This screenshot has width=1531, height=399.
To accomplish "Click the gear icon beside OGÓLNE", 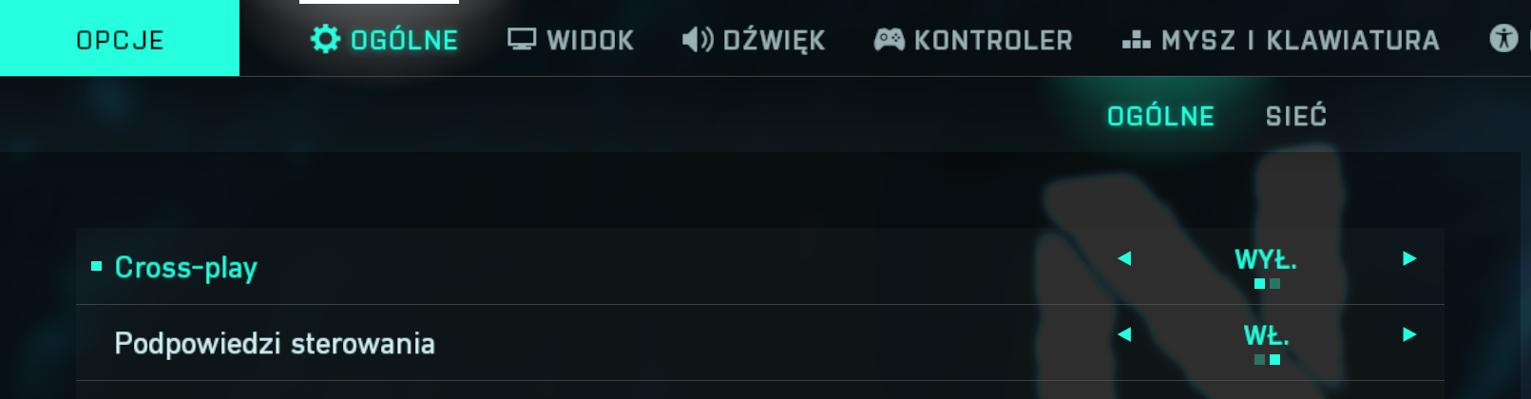I will coord(325,39).
